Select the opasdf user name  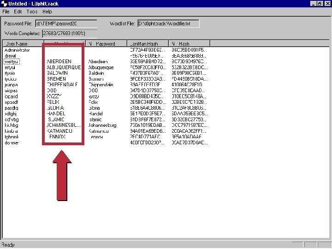(11, 102)
